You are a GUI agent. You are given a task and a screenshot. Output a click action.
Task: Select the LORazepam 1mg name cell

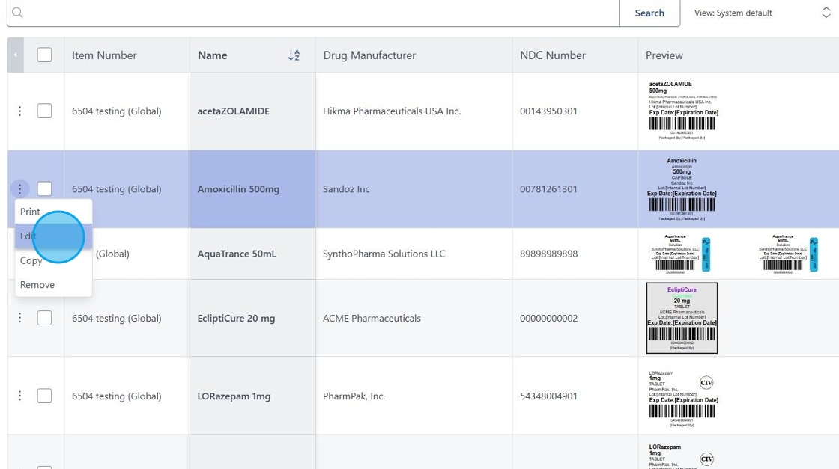click(252, 396)
